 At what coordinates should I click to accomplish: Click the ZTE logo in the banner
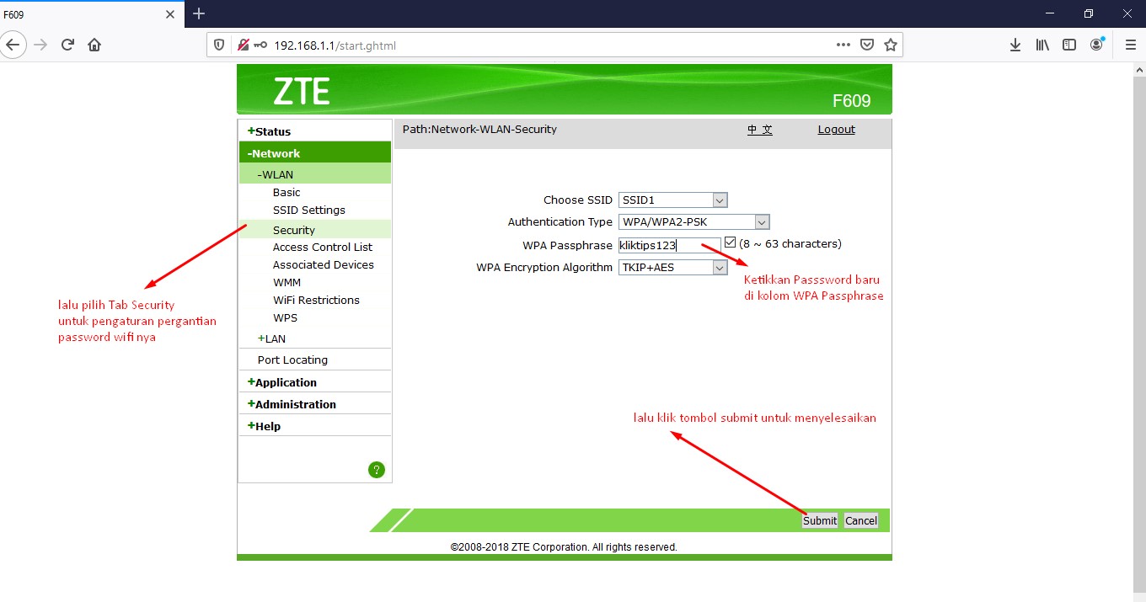(x=301, y=93)
